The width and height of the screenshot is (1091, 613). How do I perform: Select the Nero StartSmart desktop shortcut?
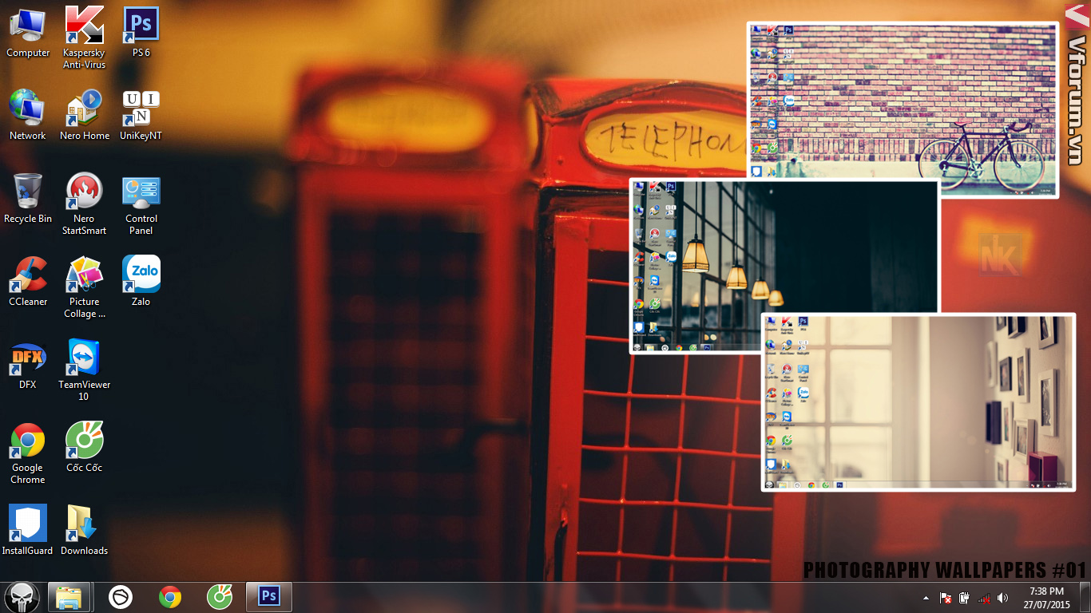84,204
